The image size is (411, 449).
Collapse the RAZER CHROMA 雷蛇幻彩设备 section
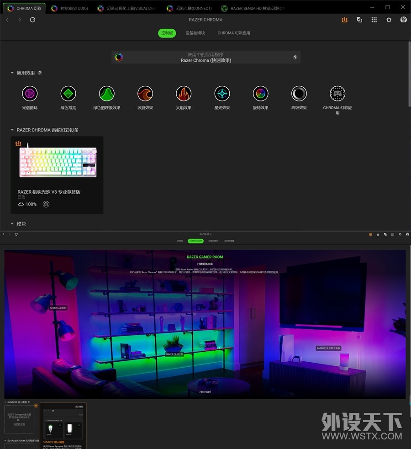(x=12, y=130)
